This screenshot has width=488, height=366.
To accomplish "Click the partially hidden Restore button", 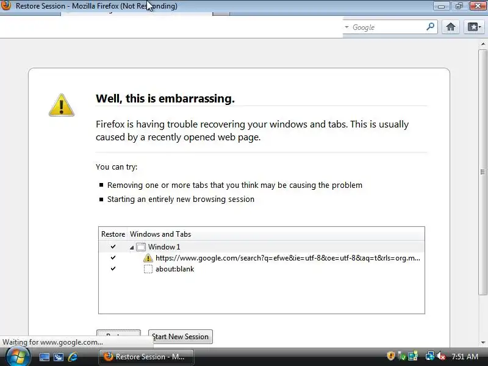I will pos(118,334).
